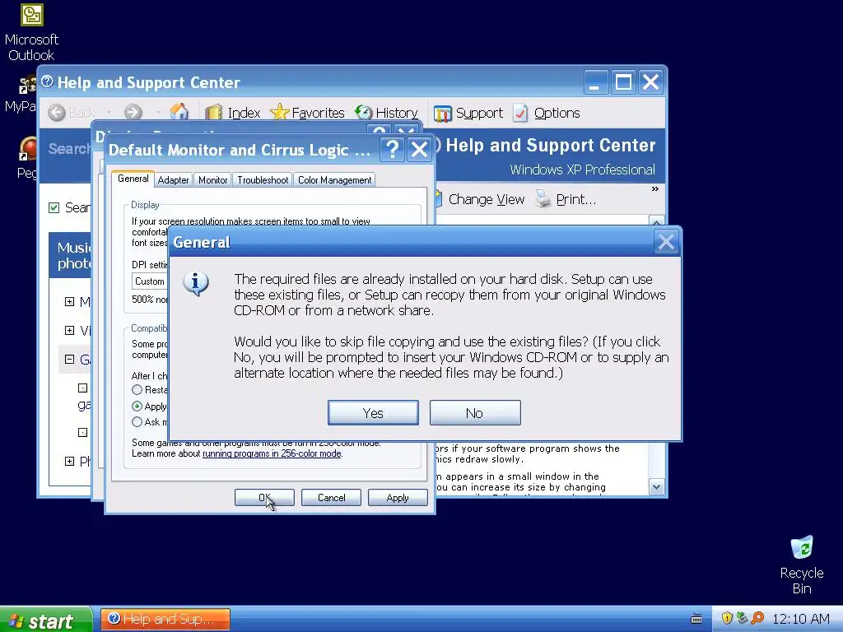The image size is (843, 632).
Task: Click Help and Sup... taskbar button
Action: (x=165, y=619)
